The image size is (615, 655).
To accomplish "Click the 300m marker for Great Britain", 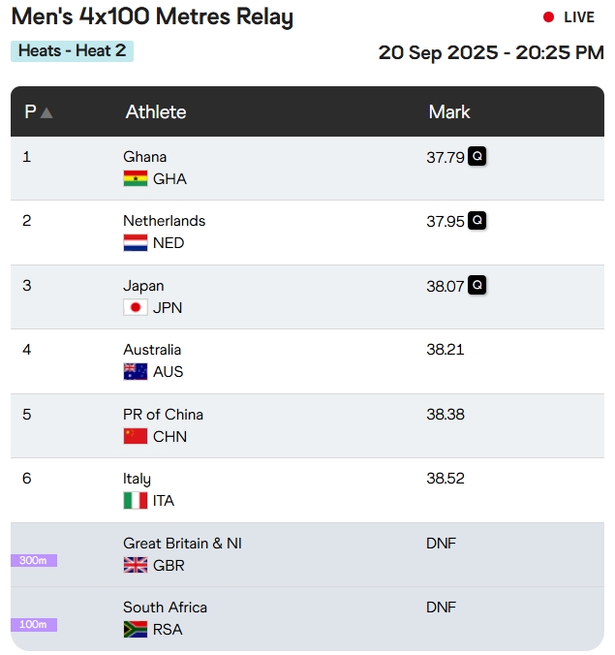I will 34,560.
